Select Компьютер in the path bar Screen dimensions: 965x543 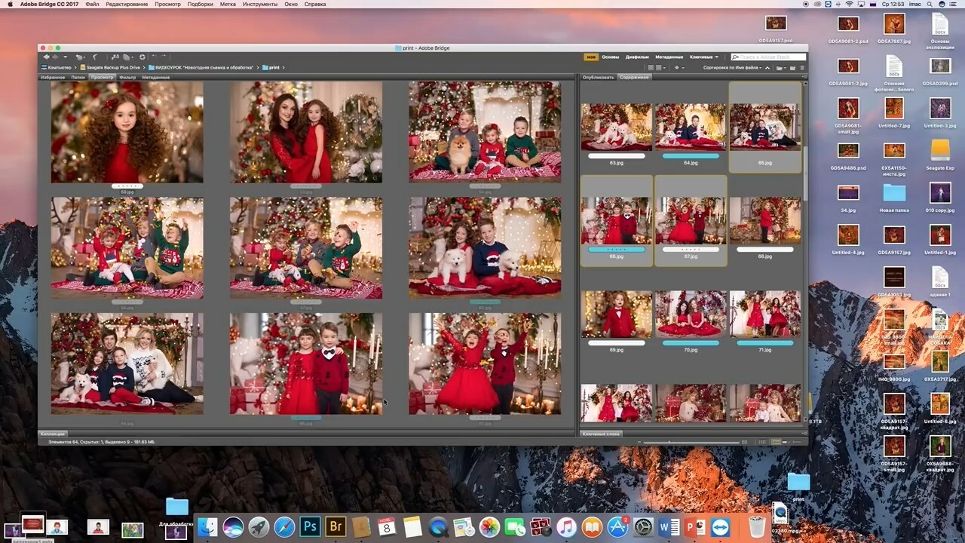click(56, 68)
